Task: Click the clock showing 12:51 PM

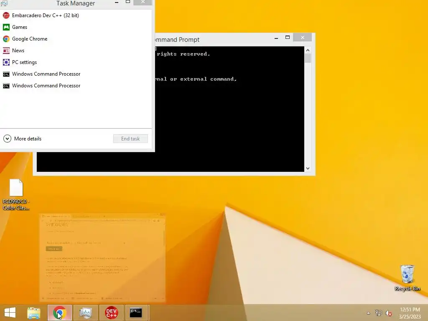Action: pyautogui.click(x=410, y=310)
